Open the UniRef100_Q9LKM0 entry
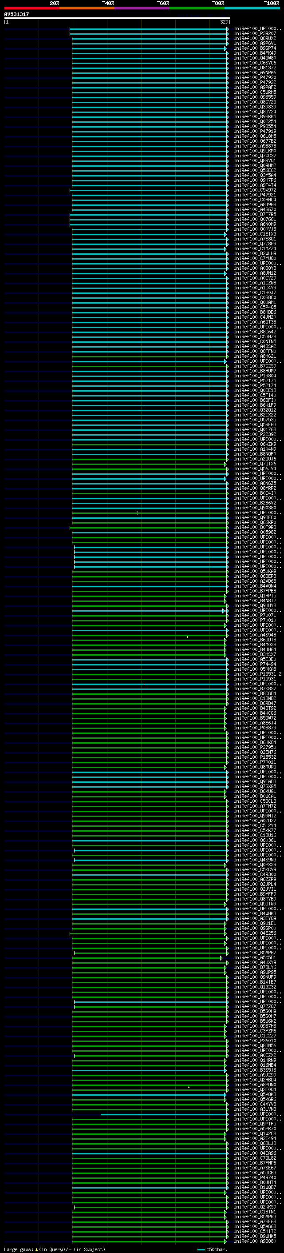 click(254, 151)
